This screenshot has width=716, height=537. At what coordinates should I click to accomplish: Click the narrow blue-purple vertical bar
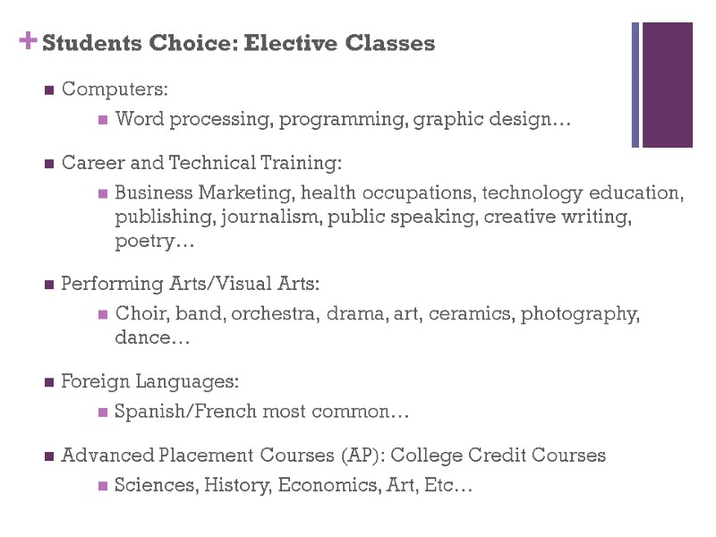point(635,85)
